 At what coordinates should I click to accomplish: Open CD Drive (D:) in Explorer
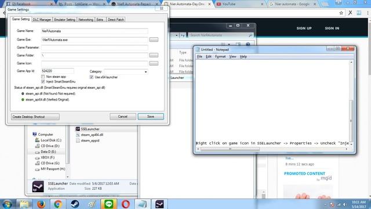[x=48, y=146]
